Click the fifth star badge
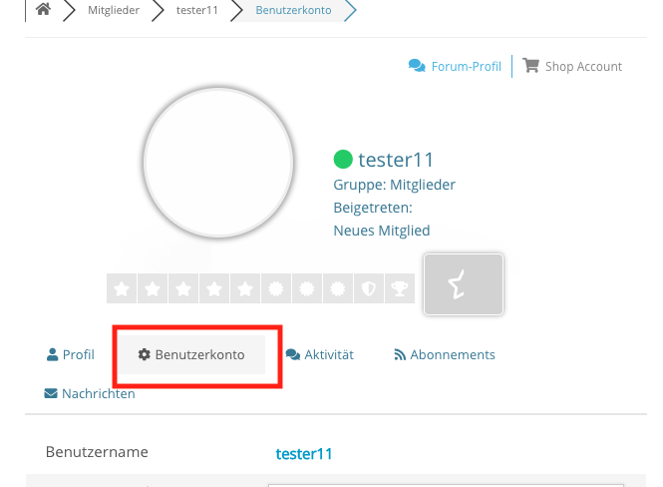Image resolution: width=663 pixels, height=487 pixels. (245, 288)
